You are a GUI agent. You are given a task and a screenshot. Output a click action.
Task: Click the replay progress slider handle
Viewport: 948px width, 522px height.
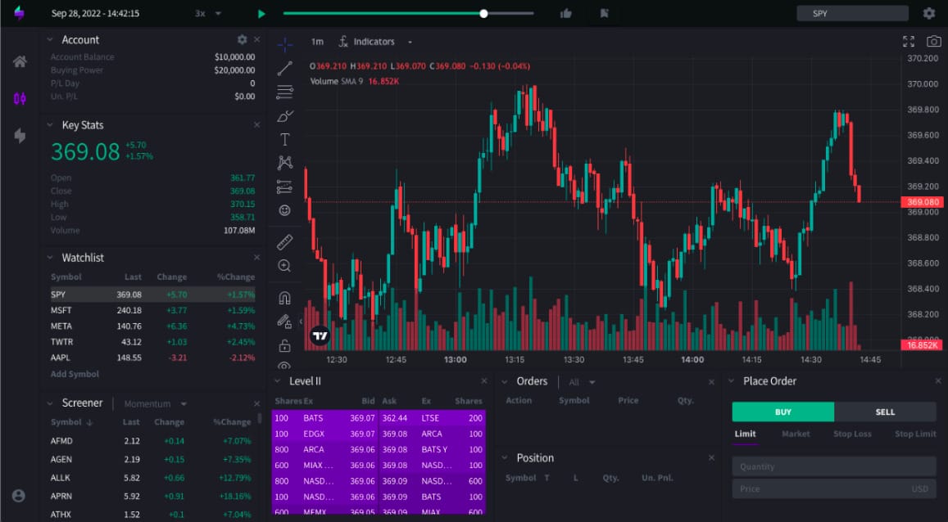[x=483, y=13]
